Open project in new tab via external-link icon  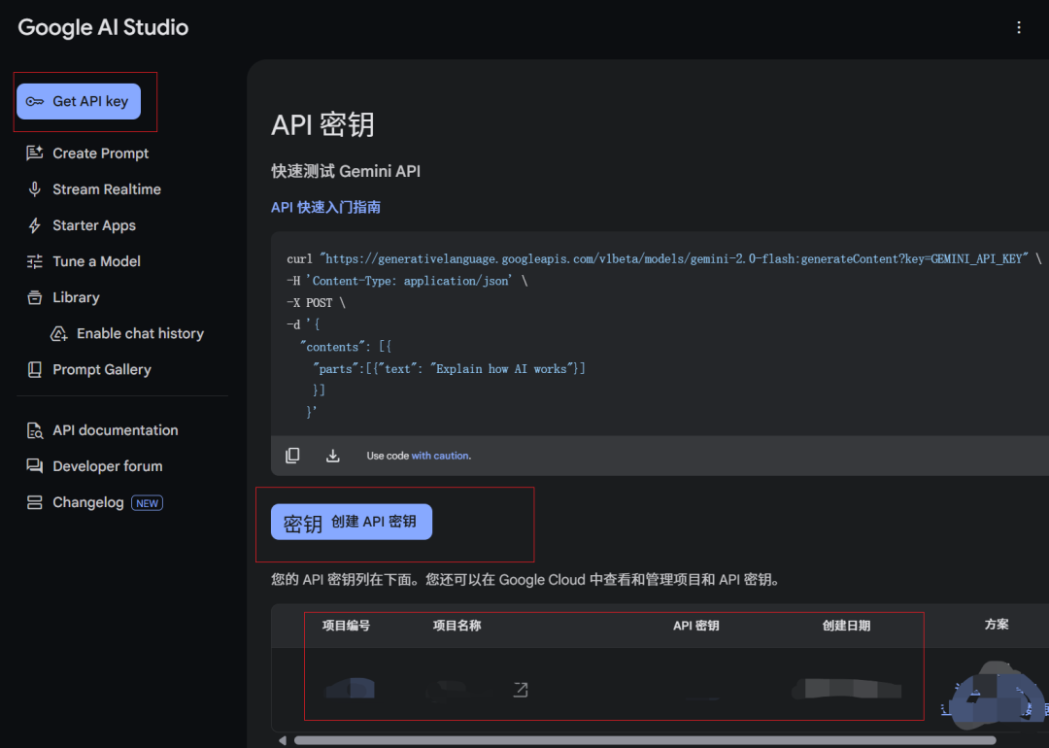coord(521,689)
